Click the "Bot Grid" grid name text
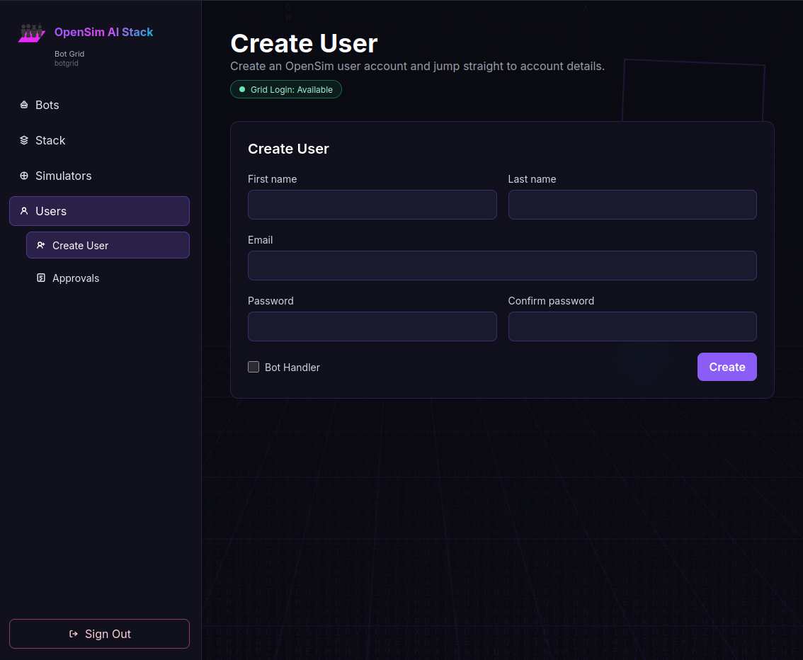 (69, 54)
